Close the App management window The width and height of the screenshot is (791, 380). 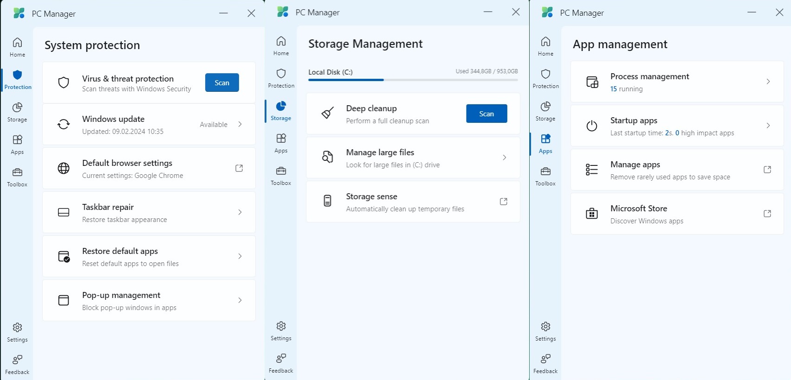tap(779, 13)
